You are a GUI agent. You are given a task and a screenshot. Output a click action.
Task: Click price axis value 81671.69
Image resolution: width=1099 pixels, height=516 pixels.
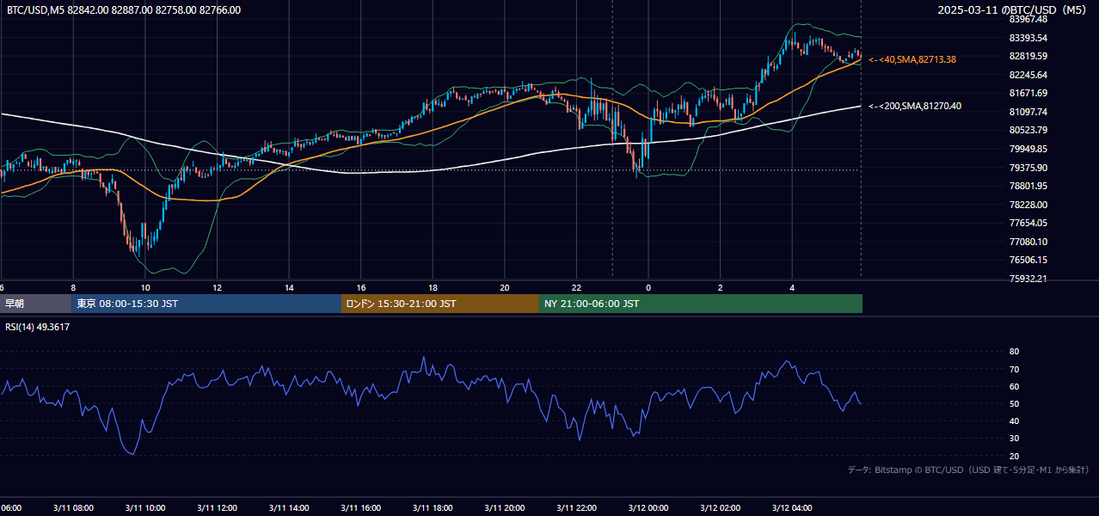pyautogui.click(x=1028, y=93)
